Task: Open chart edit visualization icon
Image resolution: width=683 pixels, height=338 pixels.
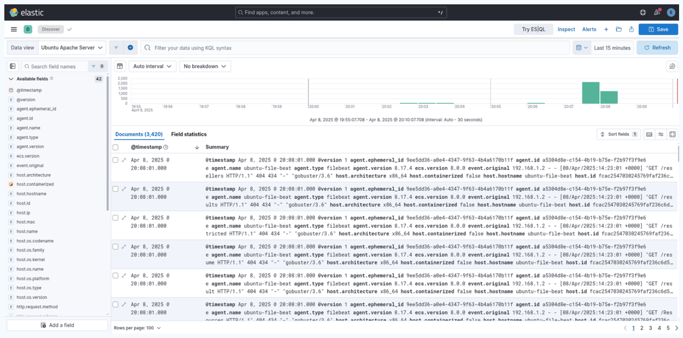Action: coord(672,66)
